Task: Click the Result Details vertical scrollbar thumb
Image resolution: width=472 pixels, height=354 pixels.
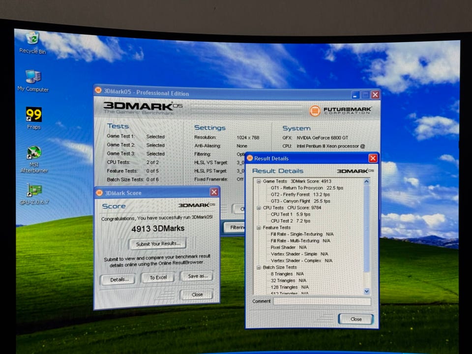Action: pyautogui.click(x=366, y=228)
